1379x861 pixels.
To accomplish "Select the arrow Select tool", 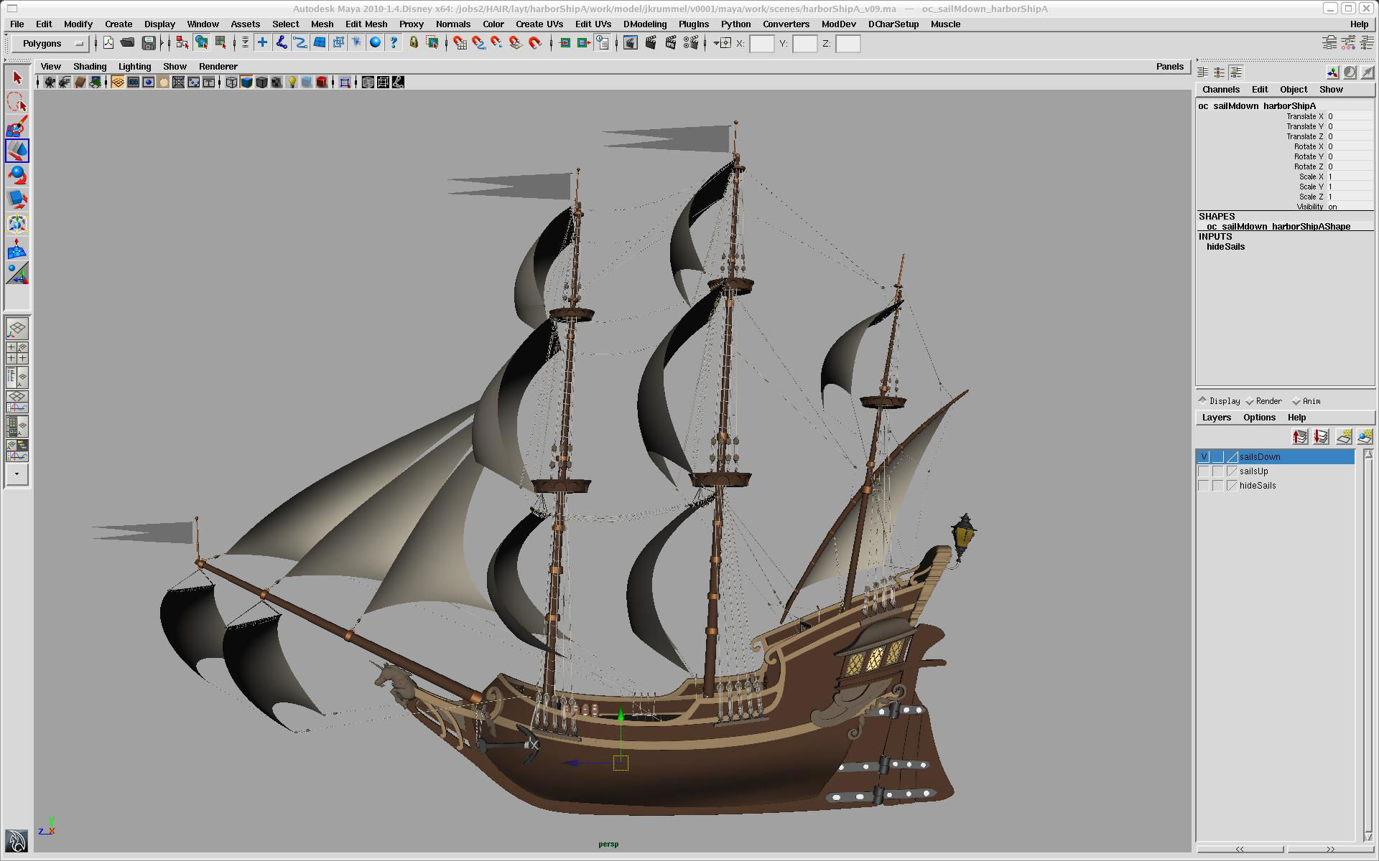I will pyautogui.click(x=17, y=77).
